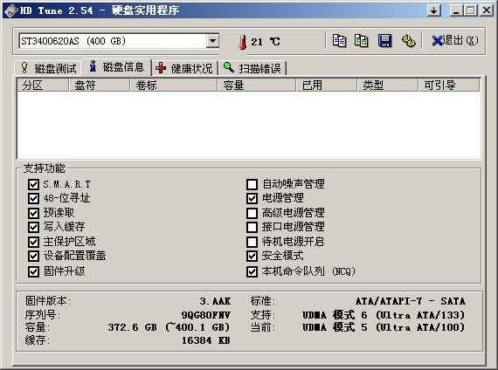Click the thermometer temperature icon
This screenshot has width=498, height=370.
coord(242,42)
